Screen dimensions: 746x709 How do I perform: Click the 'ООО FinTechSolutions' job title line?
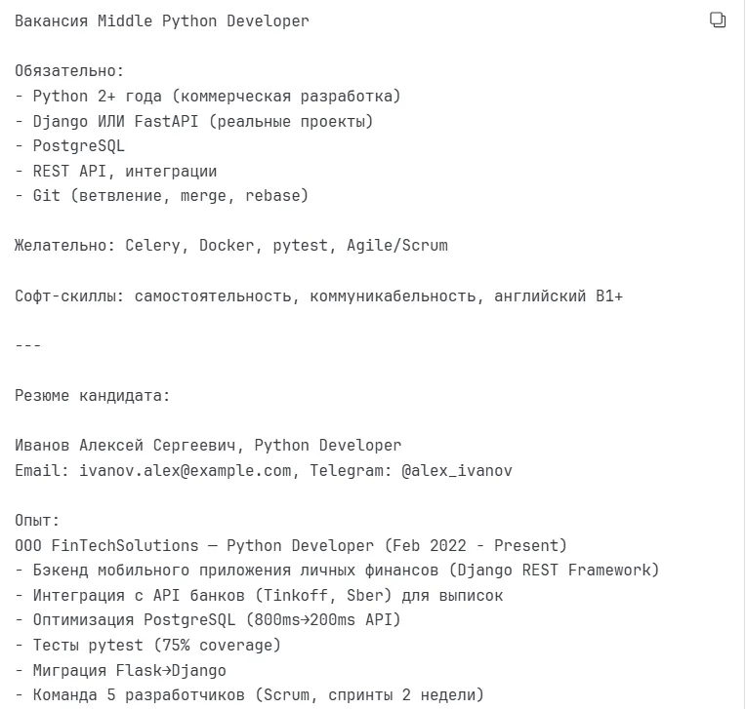(291, 545)
